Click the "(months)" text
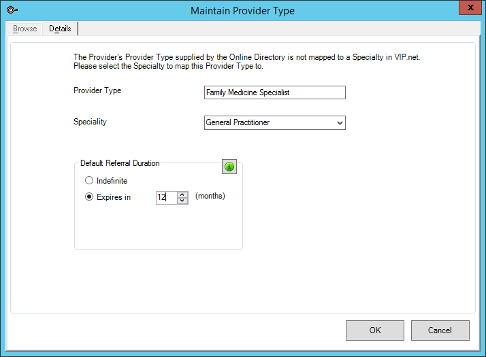Image resolution: width=486 pixels, height=357 pixels. tap(210, 196)
